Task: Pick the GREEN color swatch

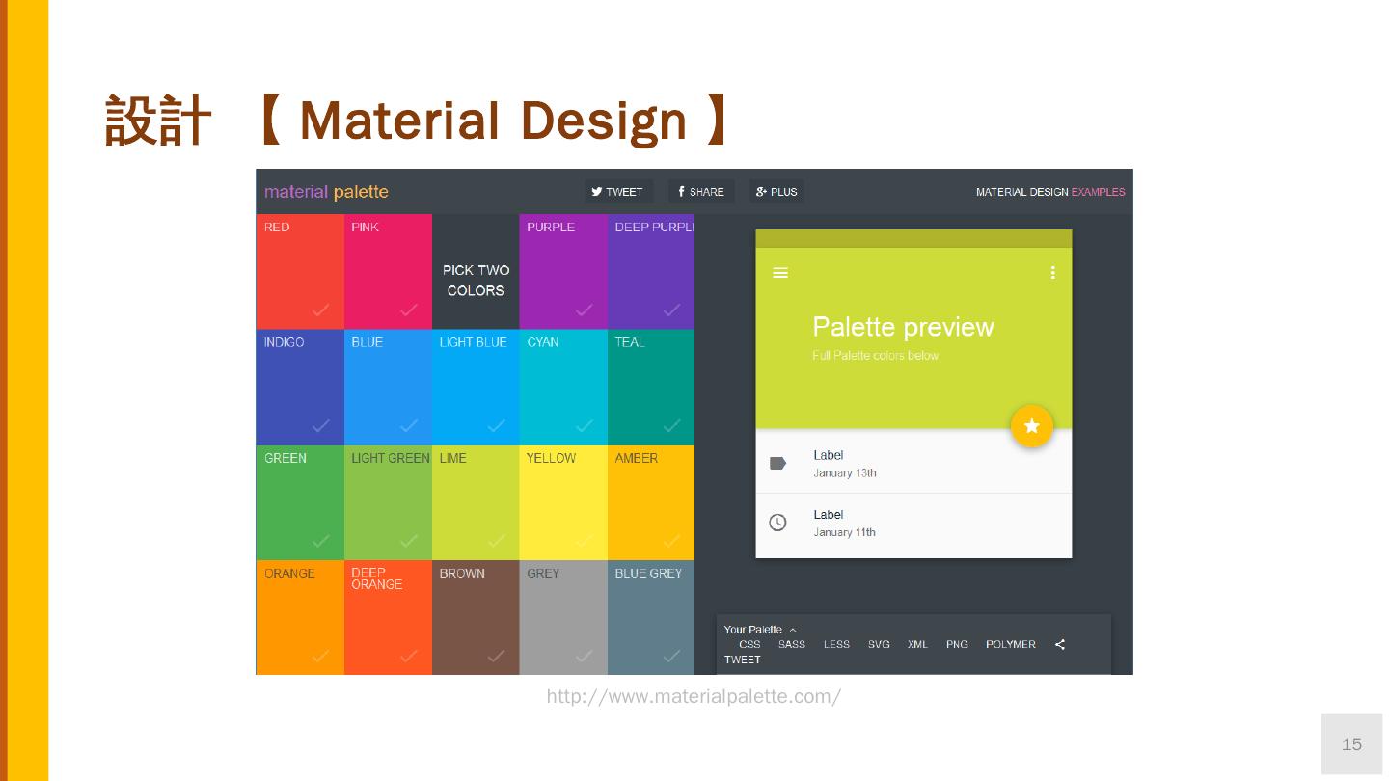Action: (300, 502)
